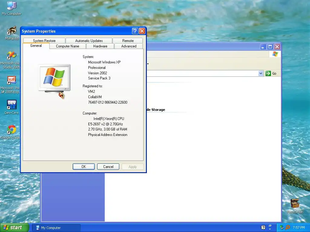
Task: Switch to the Hardware tab
Action: point(100,46)
